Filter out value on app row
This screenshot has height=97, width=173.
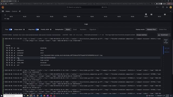9,48
